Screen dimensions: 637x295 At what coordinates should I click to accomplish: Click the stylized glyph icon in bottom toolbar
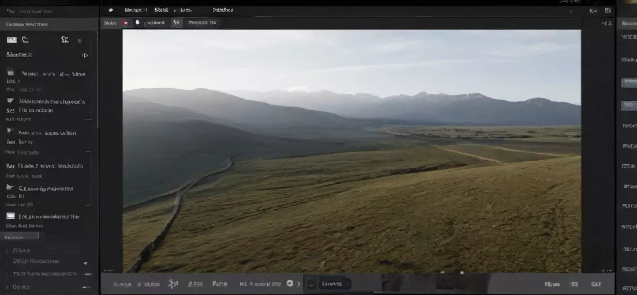[173, 283]
